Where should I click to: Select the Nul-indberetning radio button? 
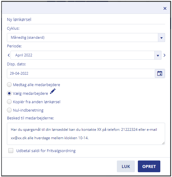(9, 110)
